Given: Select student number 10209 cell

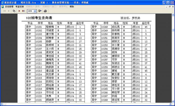Looking at the screenshot, I should tap(40, 56).
